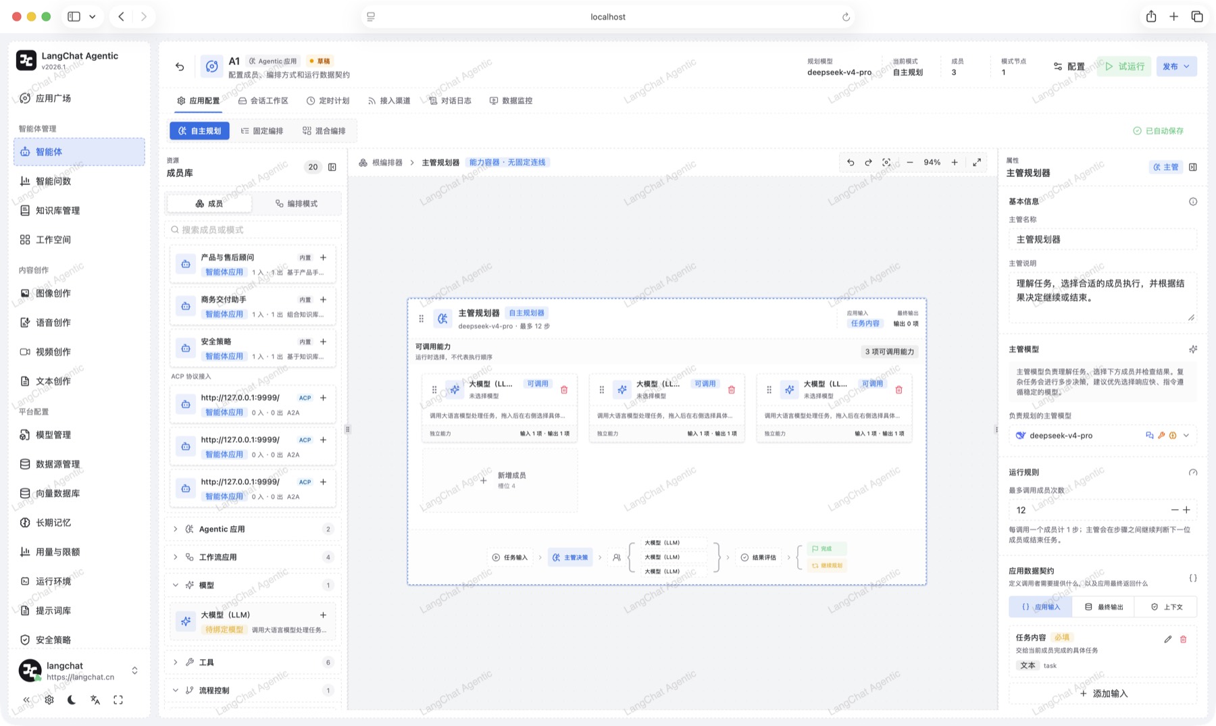
Task: Click the basic info help icon
Action: click(1193, 201)
